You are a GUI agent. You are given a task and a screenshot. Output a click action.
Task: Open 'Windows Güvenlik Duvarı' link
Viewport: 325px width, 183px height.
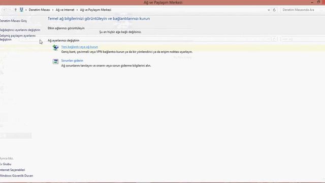[16, 176]
